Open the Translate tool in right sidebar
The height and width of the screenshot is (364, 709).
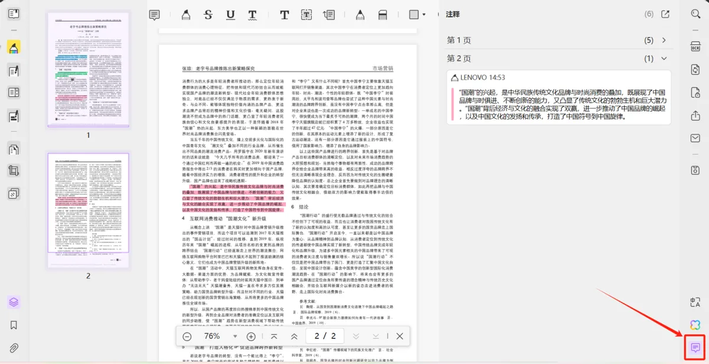click(x=695, y=303)
